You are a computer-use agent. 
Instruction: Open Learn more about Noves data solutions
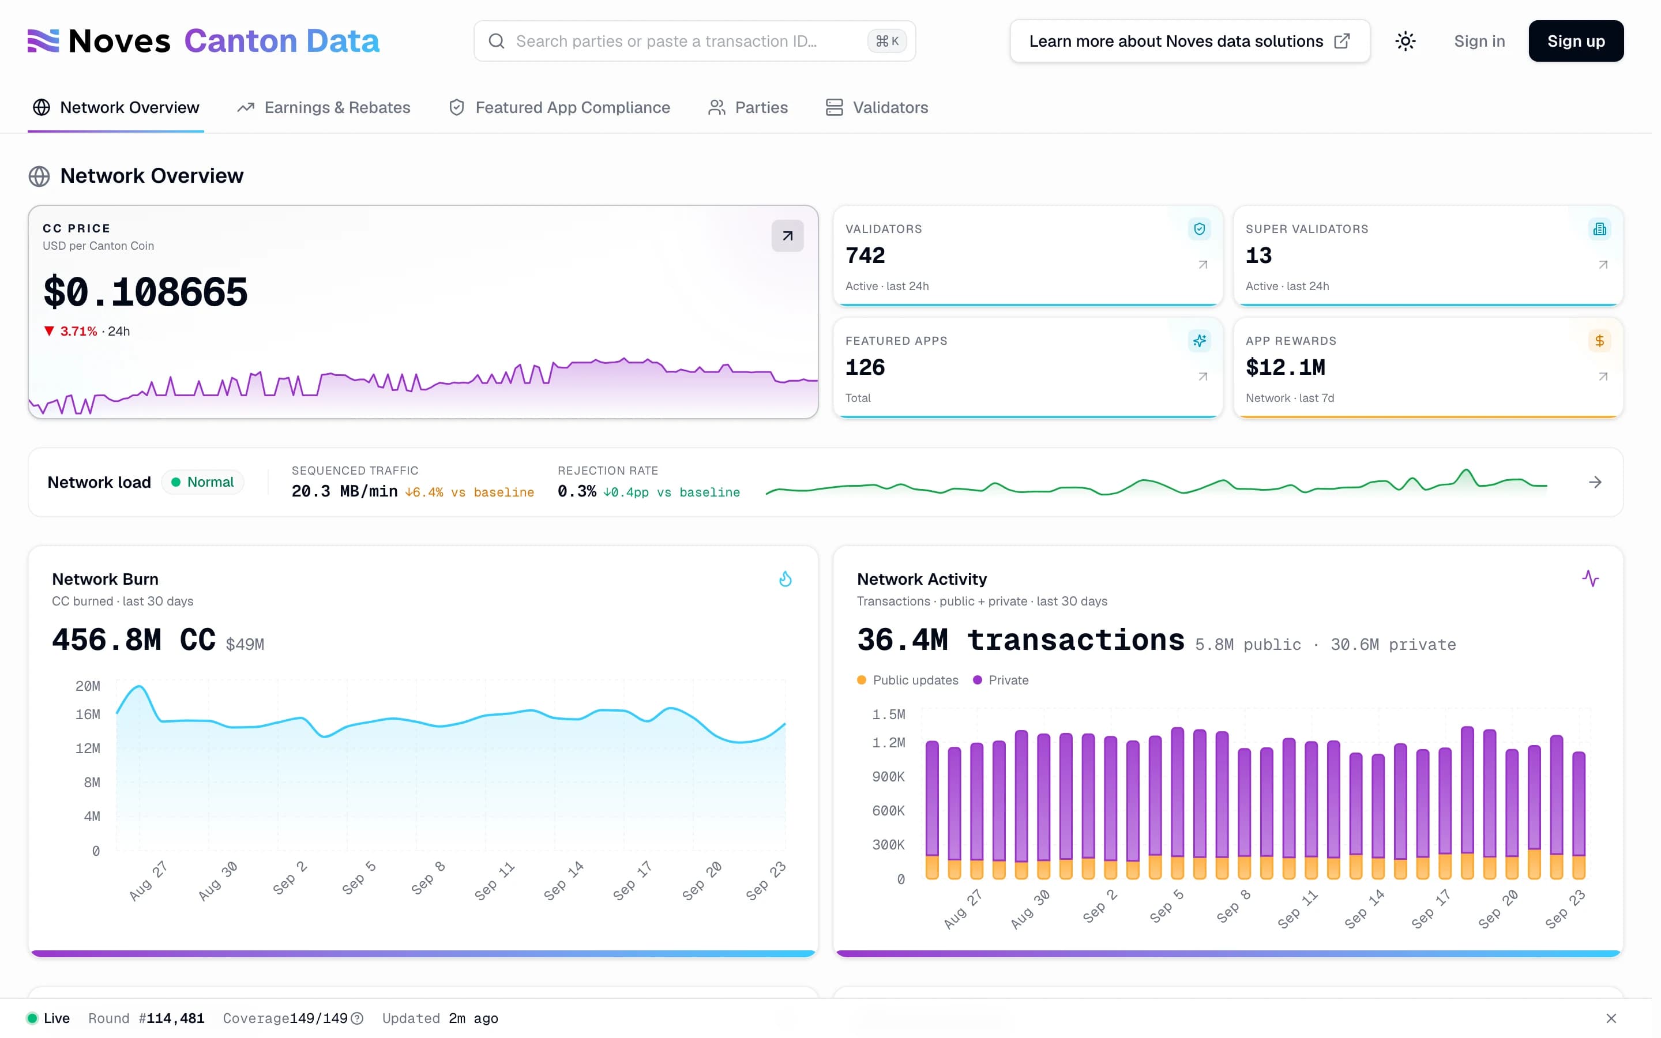coord(1189,41)
